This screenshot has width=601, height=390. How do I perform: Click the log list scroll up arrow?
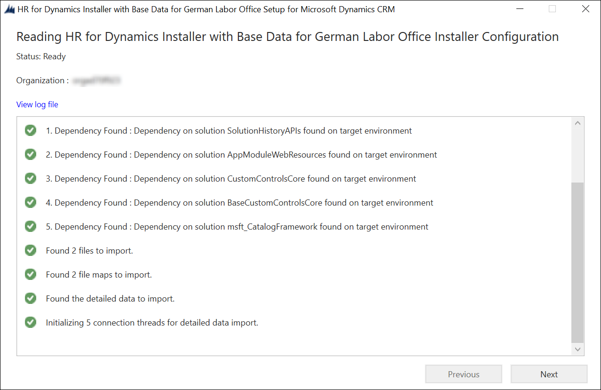[577, 123]
